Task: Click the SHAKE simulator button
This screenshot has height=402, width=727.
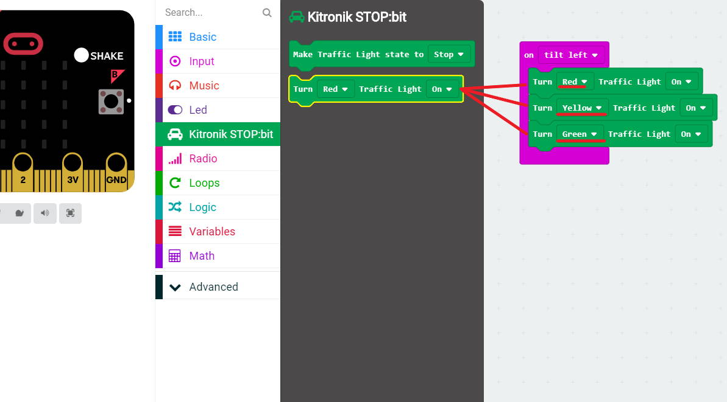Action: coord(81,55)
